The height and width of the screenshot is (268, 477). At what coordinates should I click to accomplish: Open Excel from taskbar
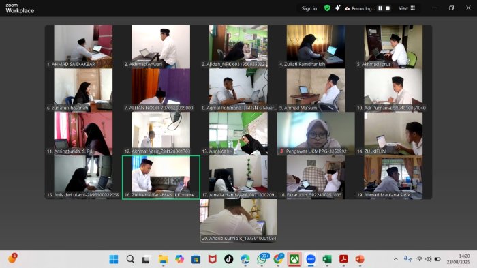tap(327, 259)
